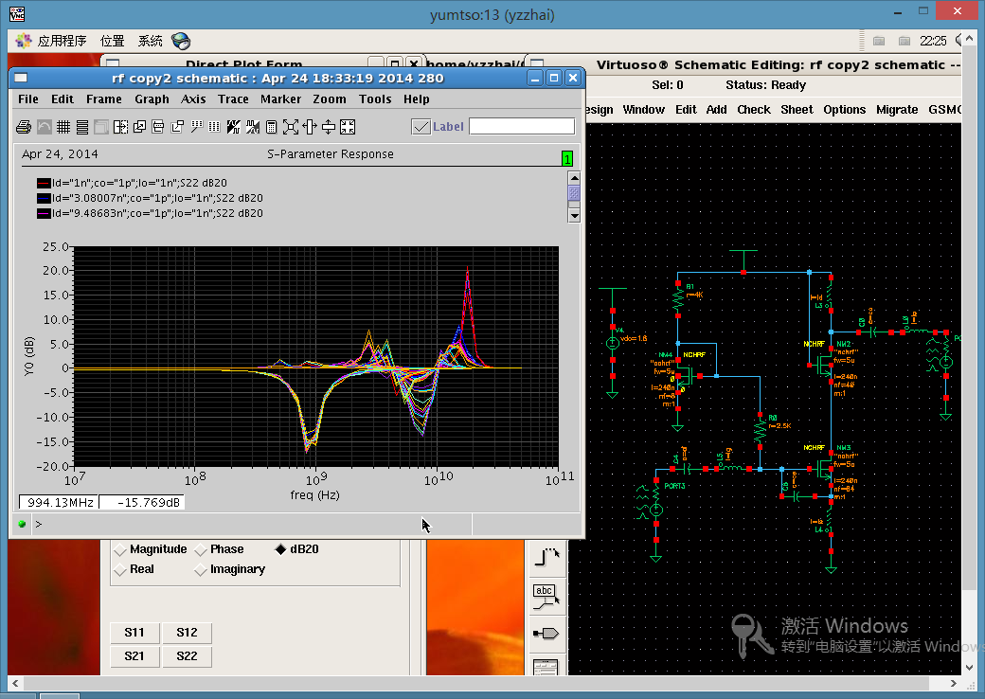Click the green subwindow 1 indicator

tap(567, 159)
